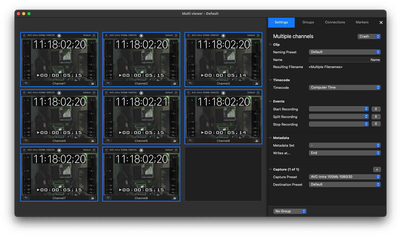This screenshot has width=401, height=236.
Task: Open the audio meters icon on Channel4
Action: coord(92,141)
